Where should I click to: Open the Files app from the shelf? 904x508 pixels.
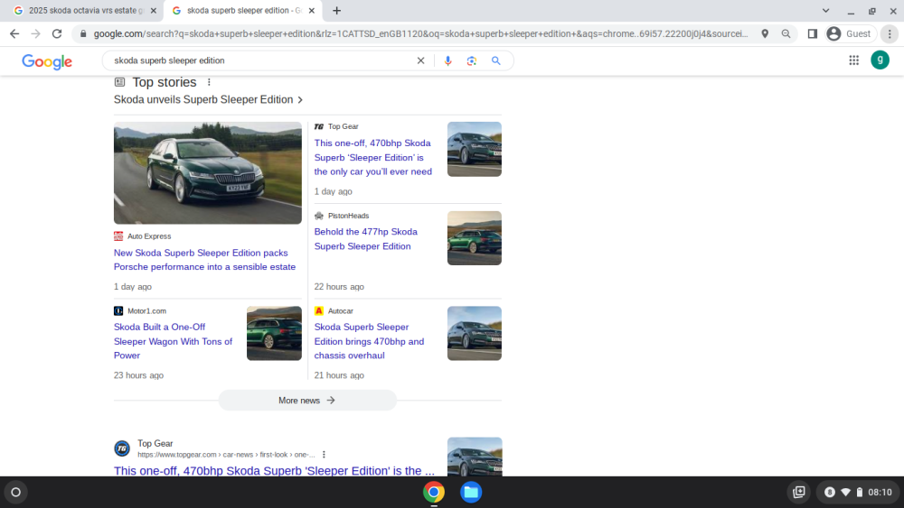pos(471,493)
